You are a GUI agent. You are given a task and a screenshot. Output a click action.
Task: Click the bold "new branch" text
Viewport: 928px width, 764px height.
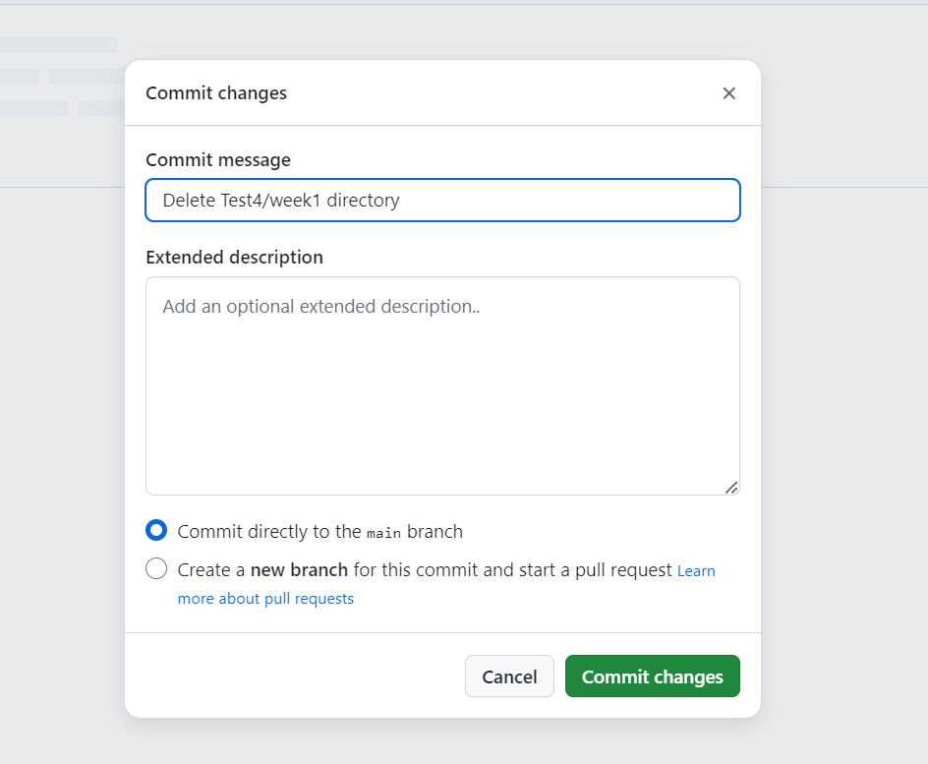coord(299,569)
